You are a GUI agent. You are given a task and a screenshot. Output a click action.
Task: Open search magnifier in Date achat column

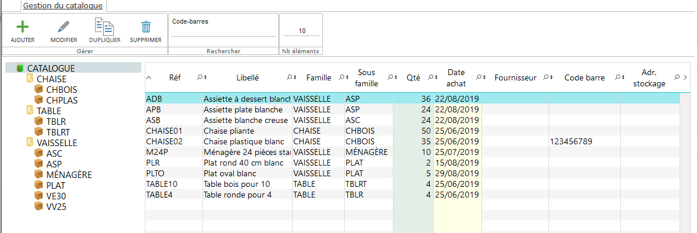pyautogui.click(x=478, y=77)
